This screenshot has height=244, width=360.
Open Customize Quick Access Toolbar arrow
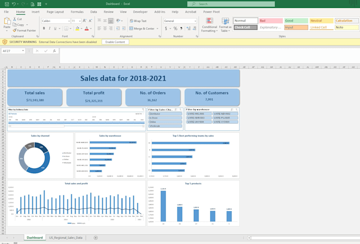pyautogui.click(x=46, y=4)
